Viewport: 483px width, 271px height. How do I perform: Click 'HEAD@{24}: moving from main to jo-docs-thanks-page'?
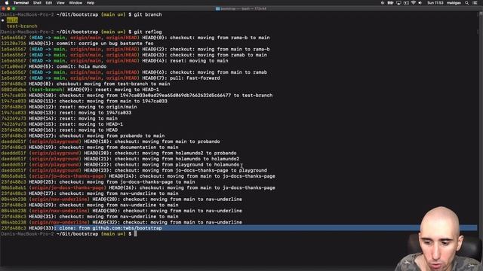192,176
